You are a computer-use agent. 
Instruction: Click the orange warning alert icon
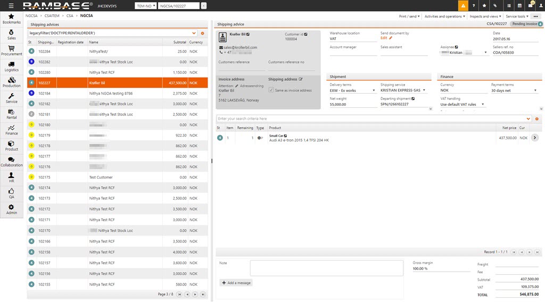[x=464, y=6]
